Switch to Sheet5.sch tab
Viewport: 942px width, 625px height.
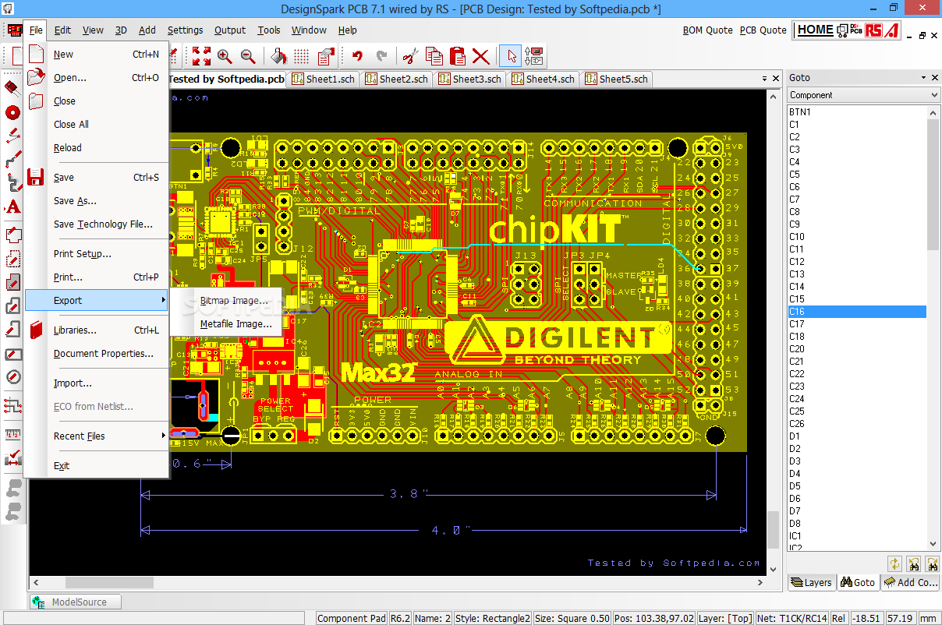(x=616, y=79)
